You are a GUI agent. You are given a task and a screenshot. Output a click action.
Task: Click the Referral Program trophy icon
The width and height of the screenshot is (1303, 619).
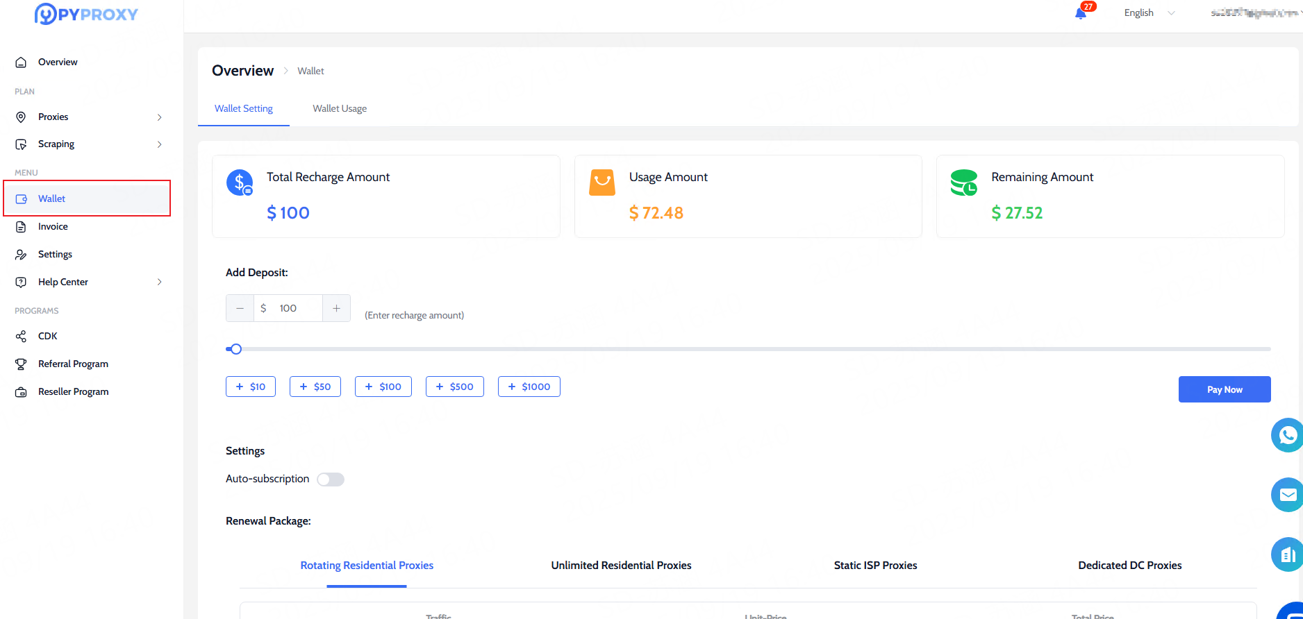pos(22,364)
